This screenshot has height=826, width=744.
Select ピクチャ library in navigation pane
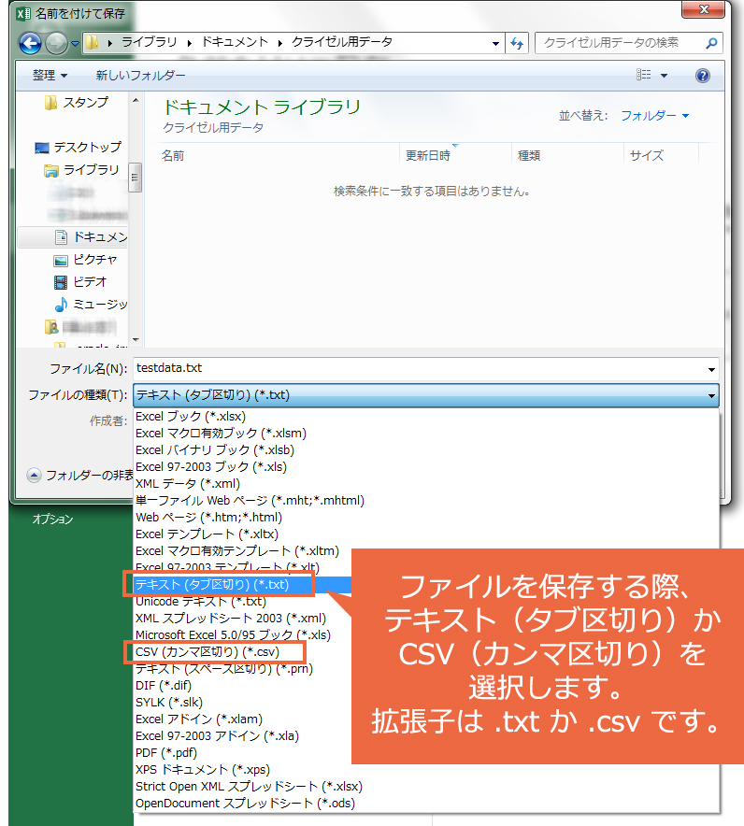85,260
